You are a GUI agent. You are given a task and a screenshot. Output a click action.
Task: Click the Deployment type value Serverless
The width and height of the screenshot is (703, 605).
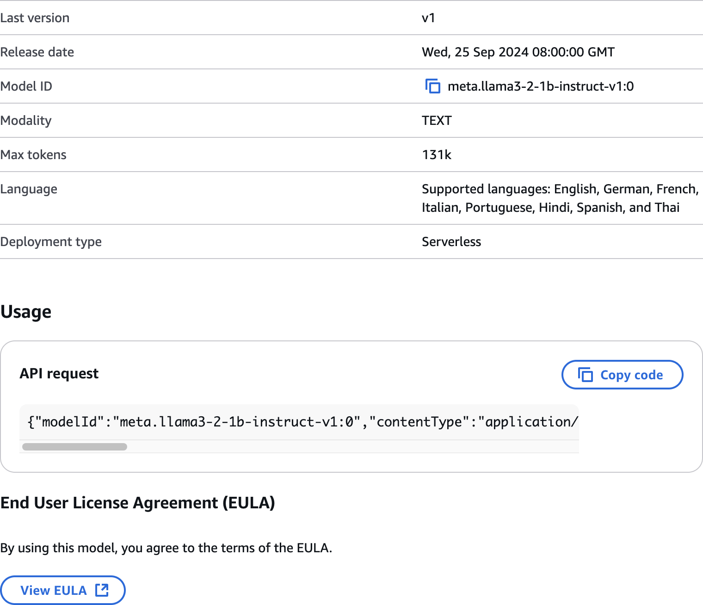click(x=451, y=241)
